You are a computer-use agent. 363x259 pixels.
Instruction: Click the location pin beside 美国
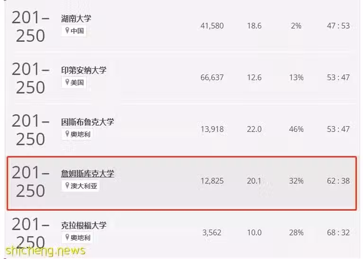67,82
